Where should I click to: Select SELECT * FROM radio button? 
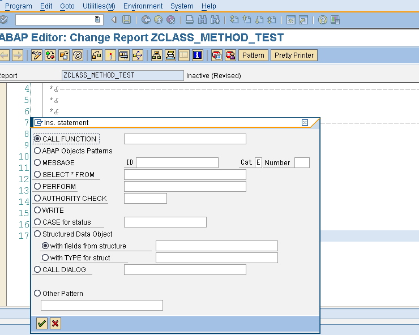coord(37,174)
